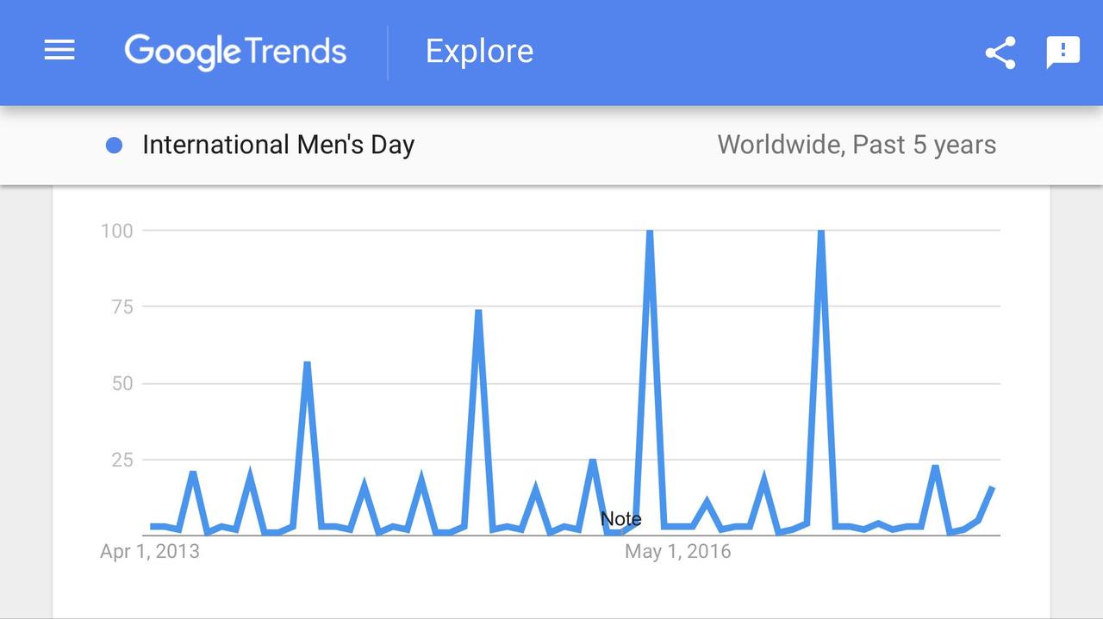Select the later peak reaching 100
The image size is (1103, 619).
pos(821,232)
